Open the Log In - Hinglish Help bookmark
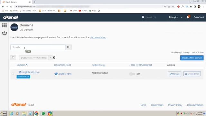Screen dimensions: 206x116 pyautogui.click(x=47, y=11)
